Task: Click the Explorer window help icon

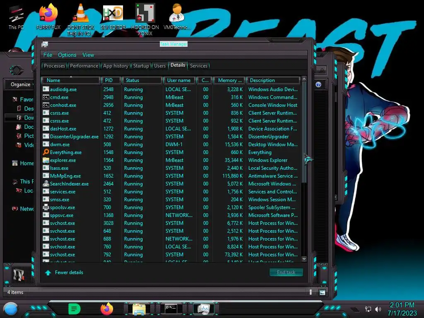Action: pyautogui.click(x=318, y=84)
